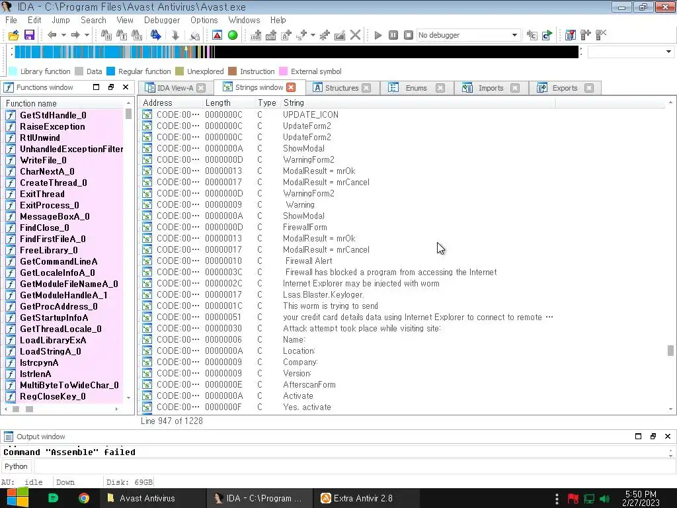This screenshot has height=508, width=677.
Task: Click the convert-to-data toolbar icon
Action: click(270, 35)
